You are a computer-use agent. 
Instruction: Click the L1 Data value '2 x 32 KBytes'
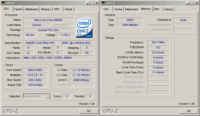[x=81, y=70]
